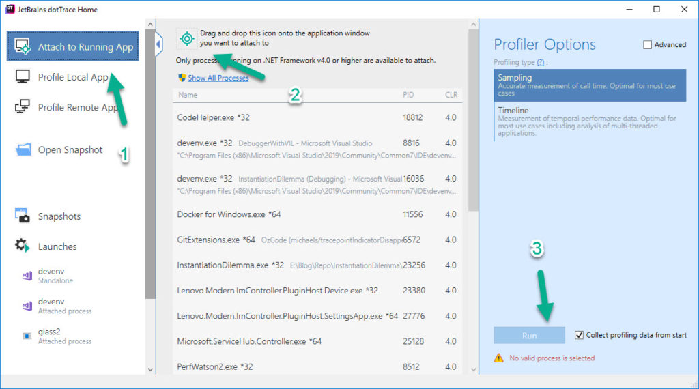Click the JetBrains dotTrace logo in title bar
699x389 pixels.
coord(10,9)
